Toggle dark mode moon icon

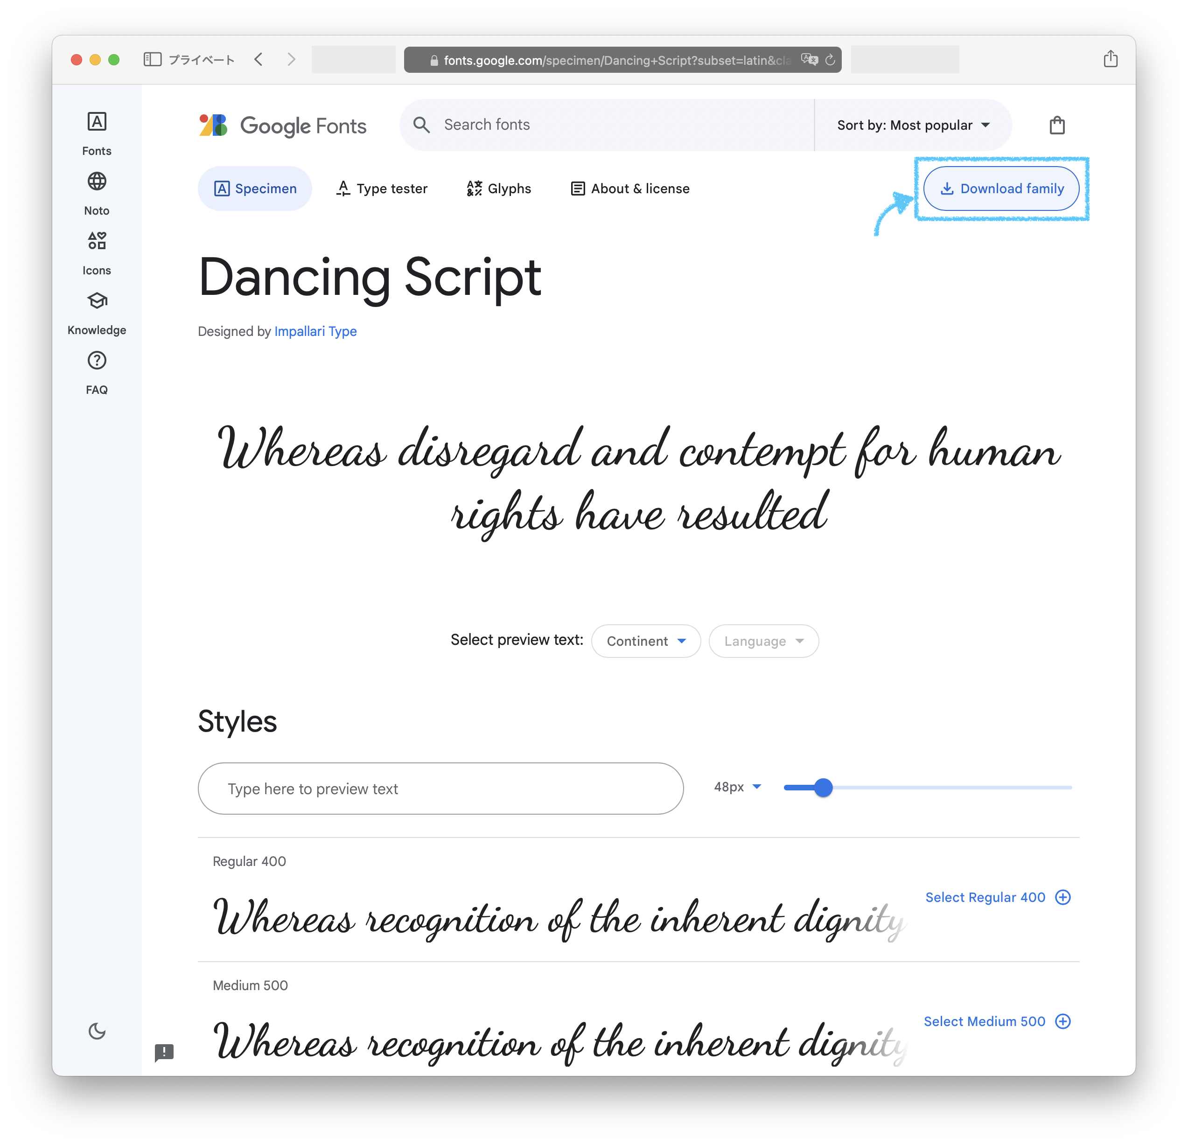pyautogui.click(x=97, y=1030)
